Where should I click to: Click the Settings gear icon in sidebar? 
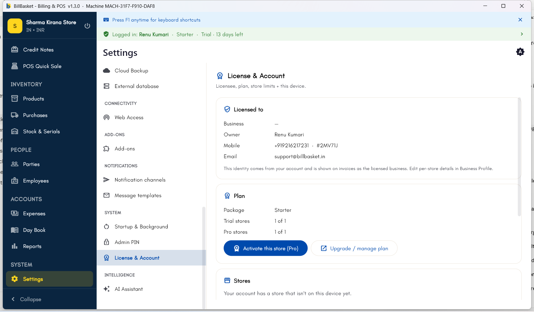[15, 279]
